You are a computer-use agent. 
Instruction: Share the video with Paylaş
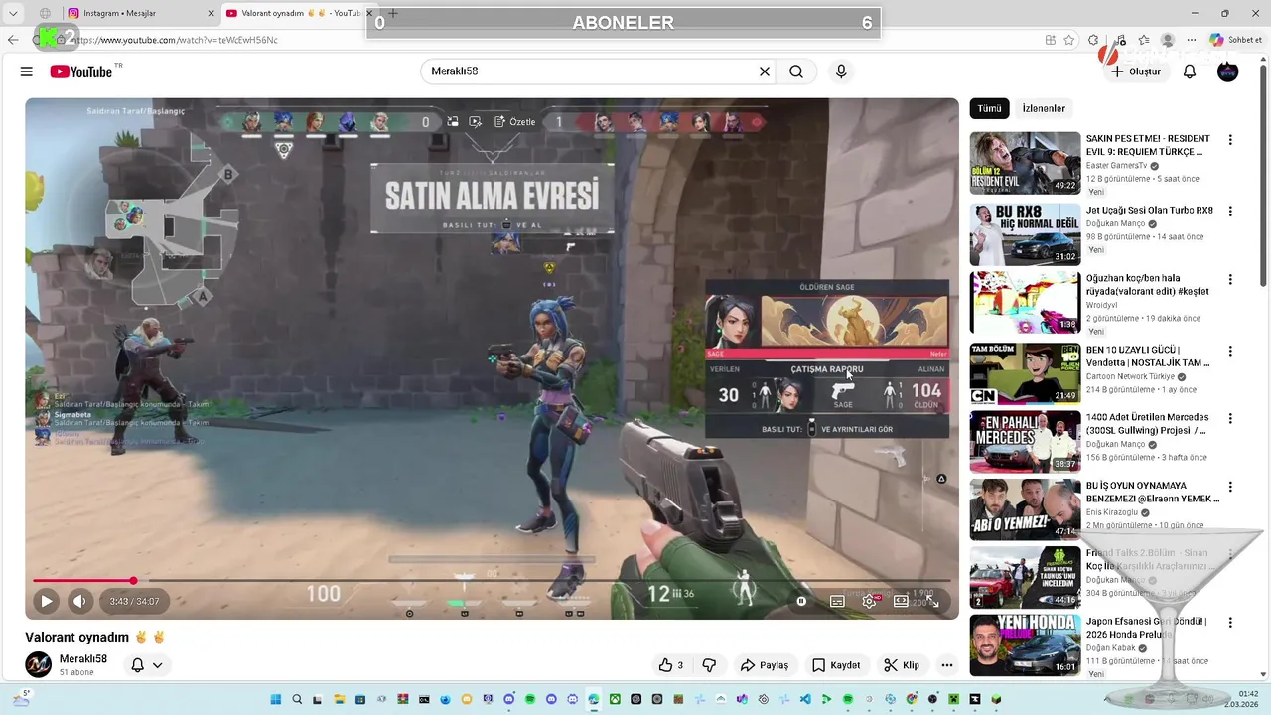[765, 665]
